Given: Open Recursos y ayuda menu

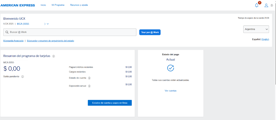Looking at the screenshot, I should [79, 5].
